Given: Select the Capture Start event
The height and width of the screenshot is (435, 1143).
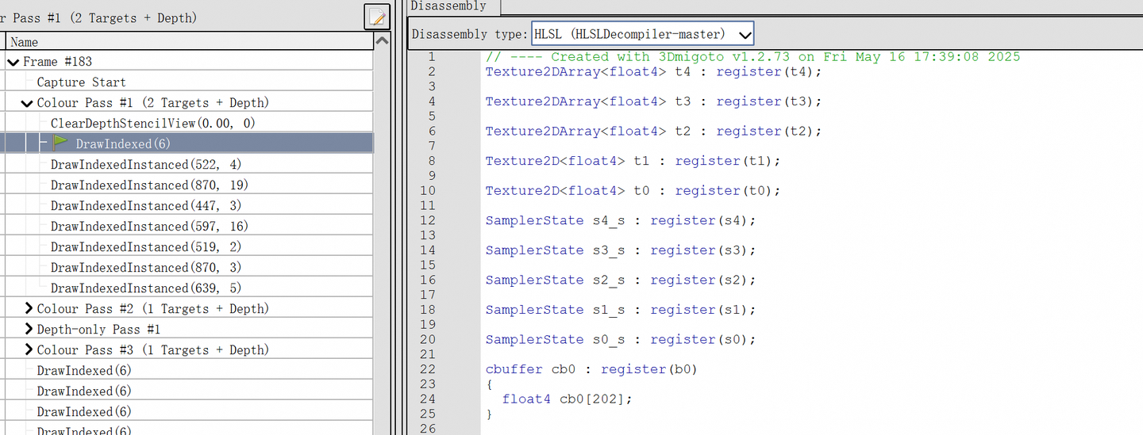Looking at the screenshot, I should [x=81, y=82].
